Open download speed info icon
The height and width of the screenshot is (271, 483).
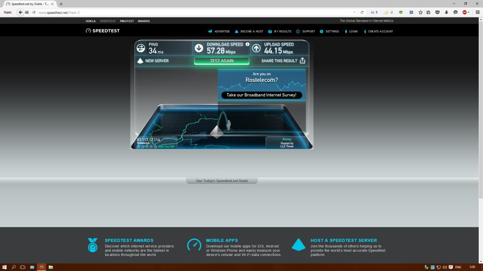point(247,44)
